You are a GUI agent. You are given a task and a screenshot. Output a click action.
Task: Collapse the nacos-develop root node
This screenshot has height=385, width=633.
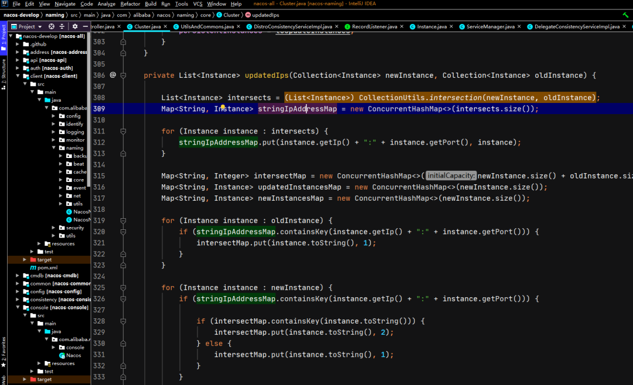click(x=11, y=36)
